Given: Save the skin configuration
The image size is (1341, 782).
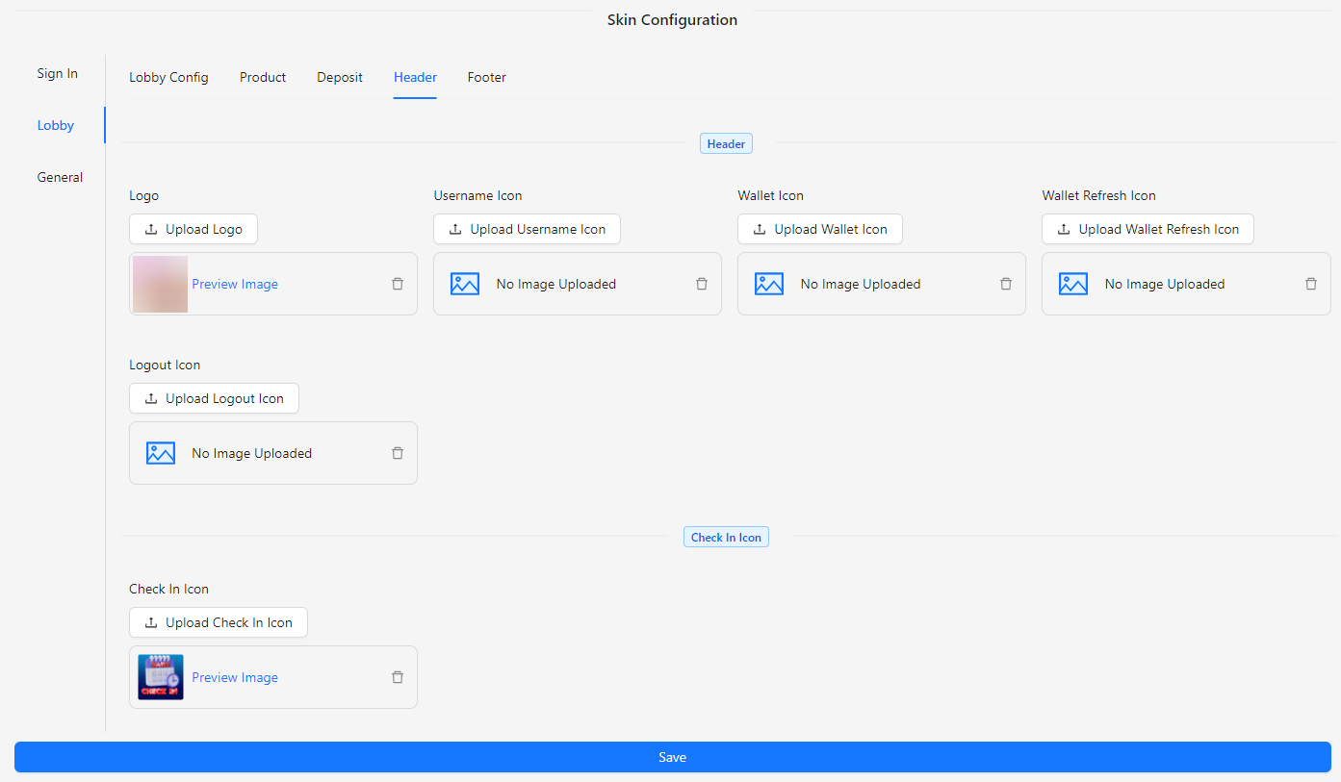Looking at the screenshot, I should click(x=672, y=757).
